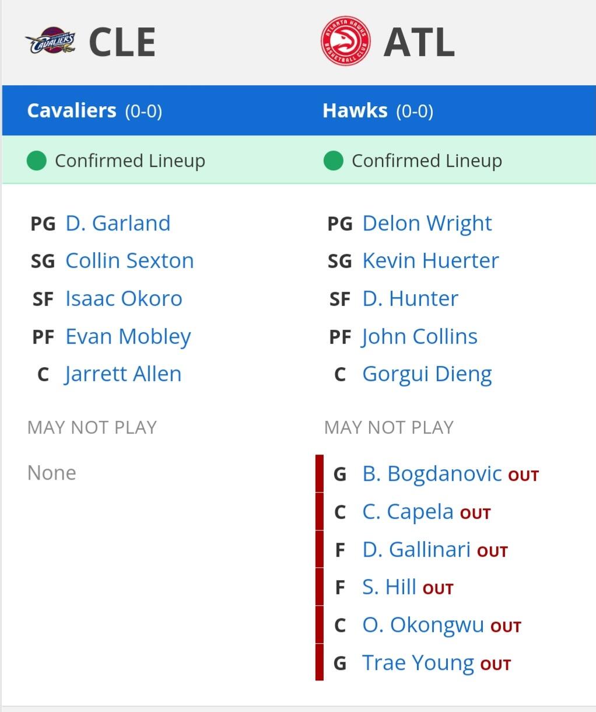Click the Hawks team name in blue bar
Image resolution: width=596 pixels, height=712 pixels.
[355, 110]
